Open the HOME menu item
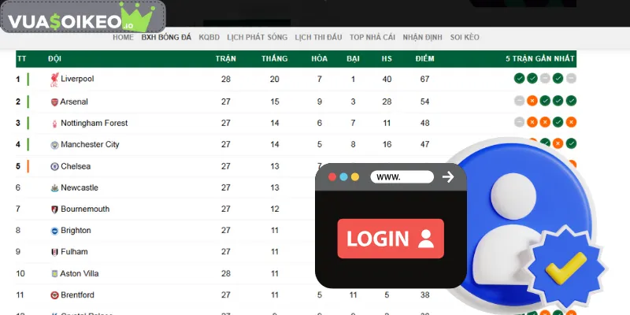Screen dimensions: 630x315 pos(123,37)
